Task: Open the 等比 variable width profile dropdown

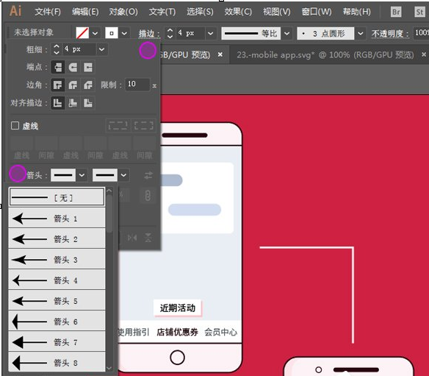Action: [286, 33]
